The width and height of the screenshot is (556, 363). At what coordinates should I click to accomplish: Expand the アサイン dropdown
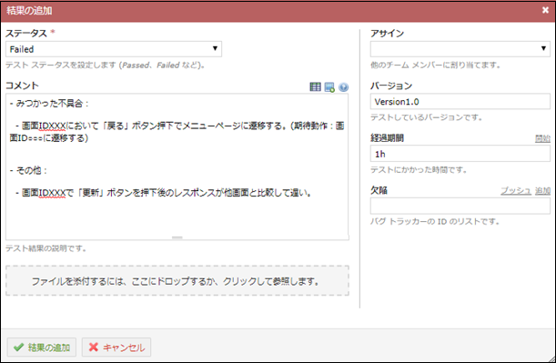[x=460, y=48]
